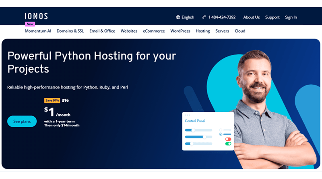Screen dimensions: 322x179
Task: Open the eCommerce menu
Action: 154,31
